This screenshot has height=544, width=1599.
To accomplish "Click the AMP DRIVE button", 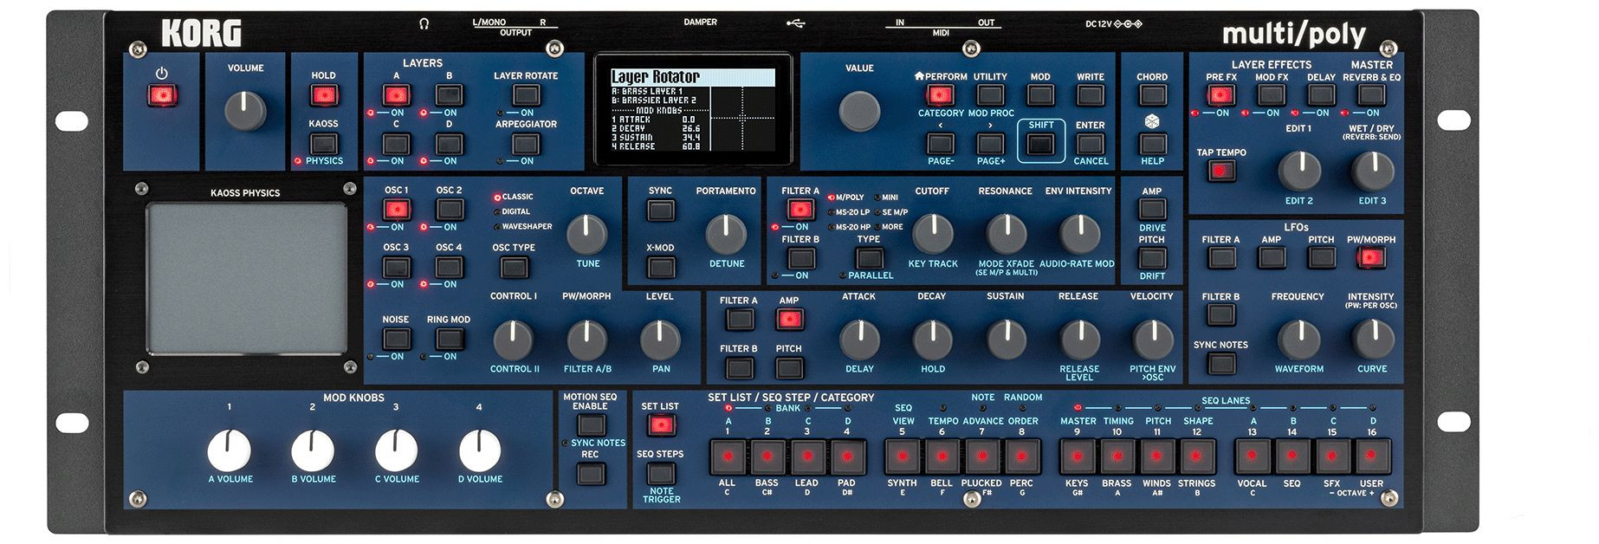I will [x=1151, y=209].
